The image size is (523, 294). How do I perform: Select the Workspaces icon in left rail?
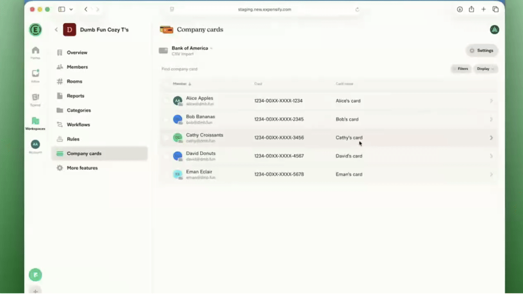point(36,123)
